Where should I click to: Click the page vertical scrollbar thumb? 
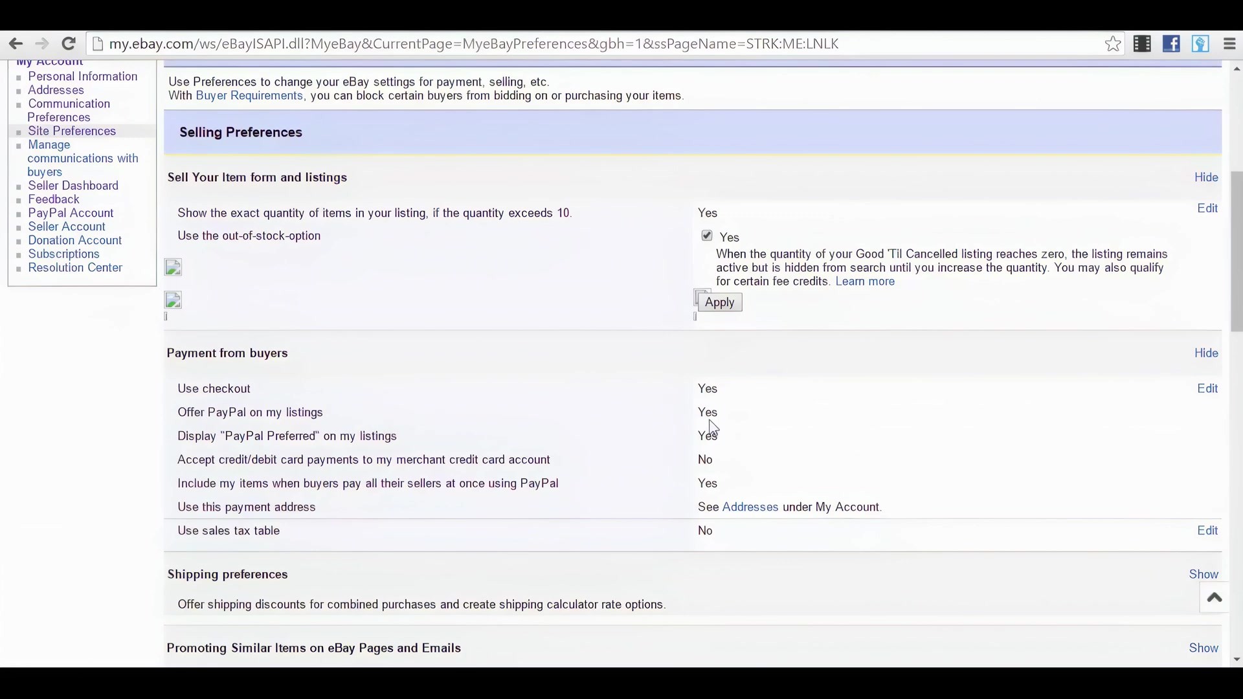pyautogui.click(x=1237, y=252)
